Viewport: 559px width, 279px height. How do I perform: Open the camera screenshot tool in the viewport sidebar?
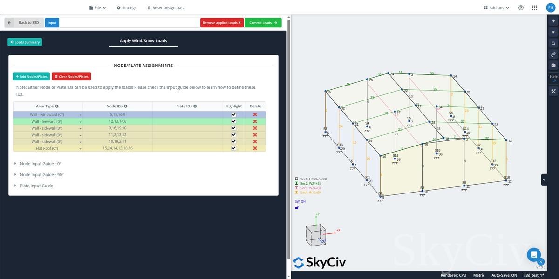pyautogui.click(x=553, y=65)
